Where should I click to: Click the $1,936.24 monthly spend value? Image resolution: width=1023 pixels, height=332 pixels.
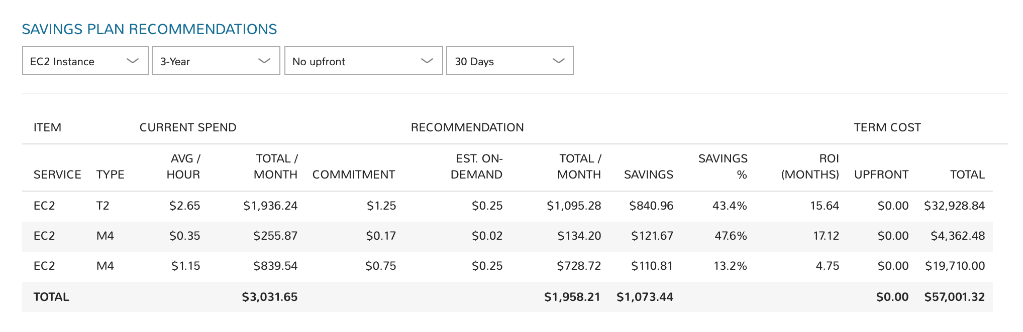point(270,206)
